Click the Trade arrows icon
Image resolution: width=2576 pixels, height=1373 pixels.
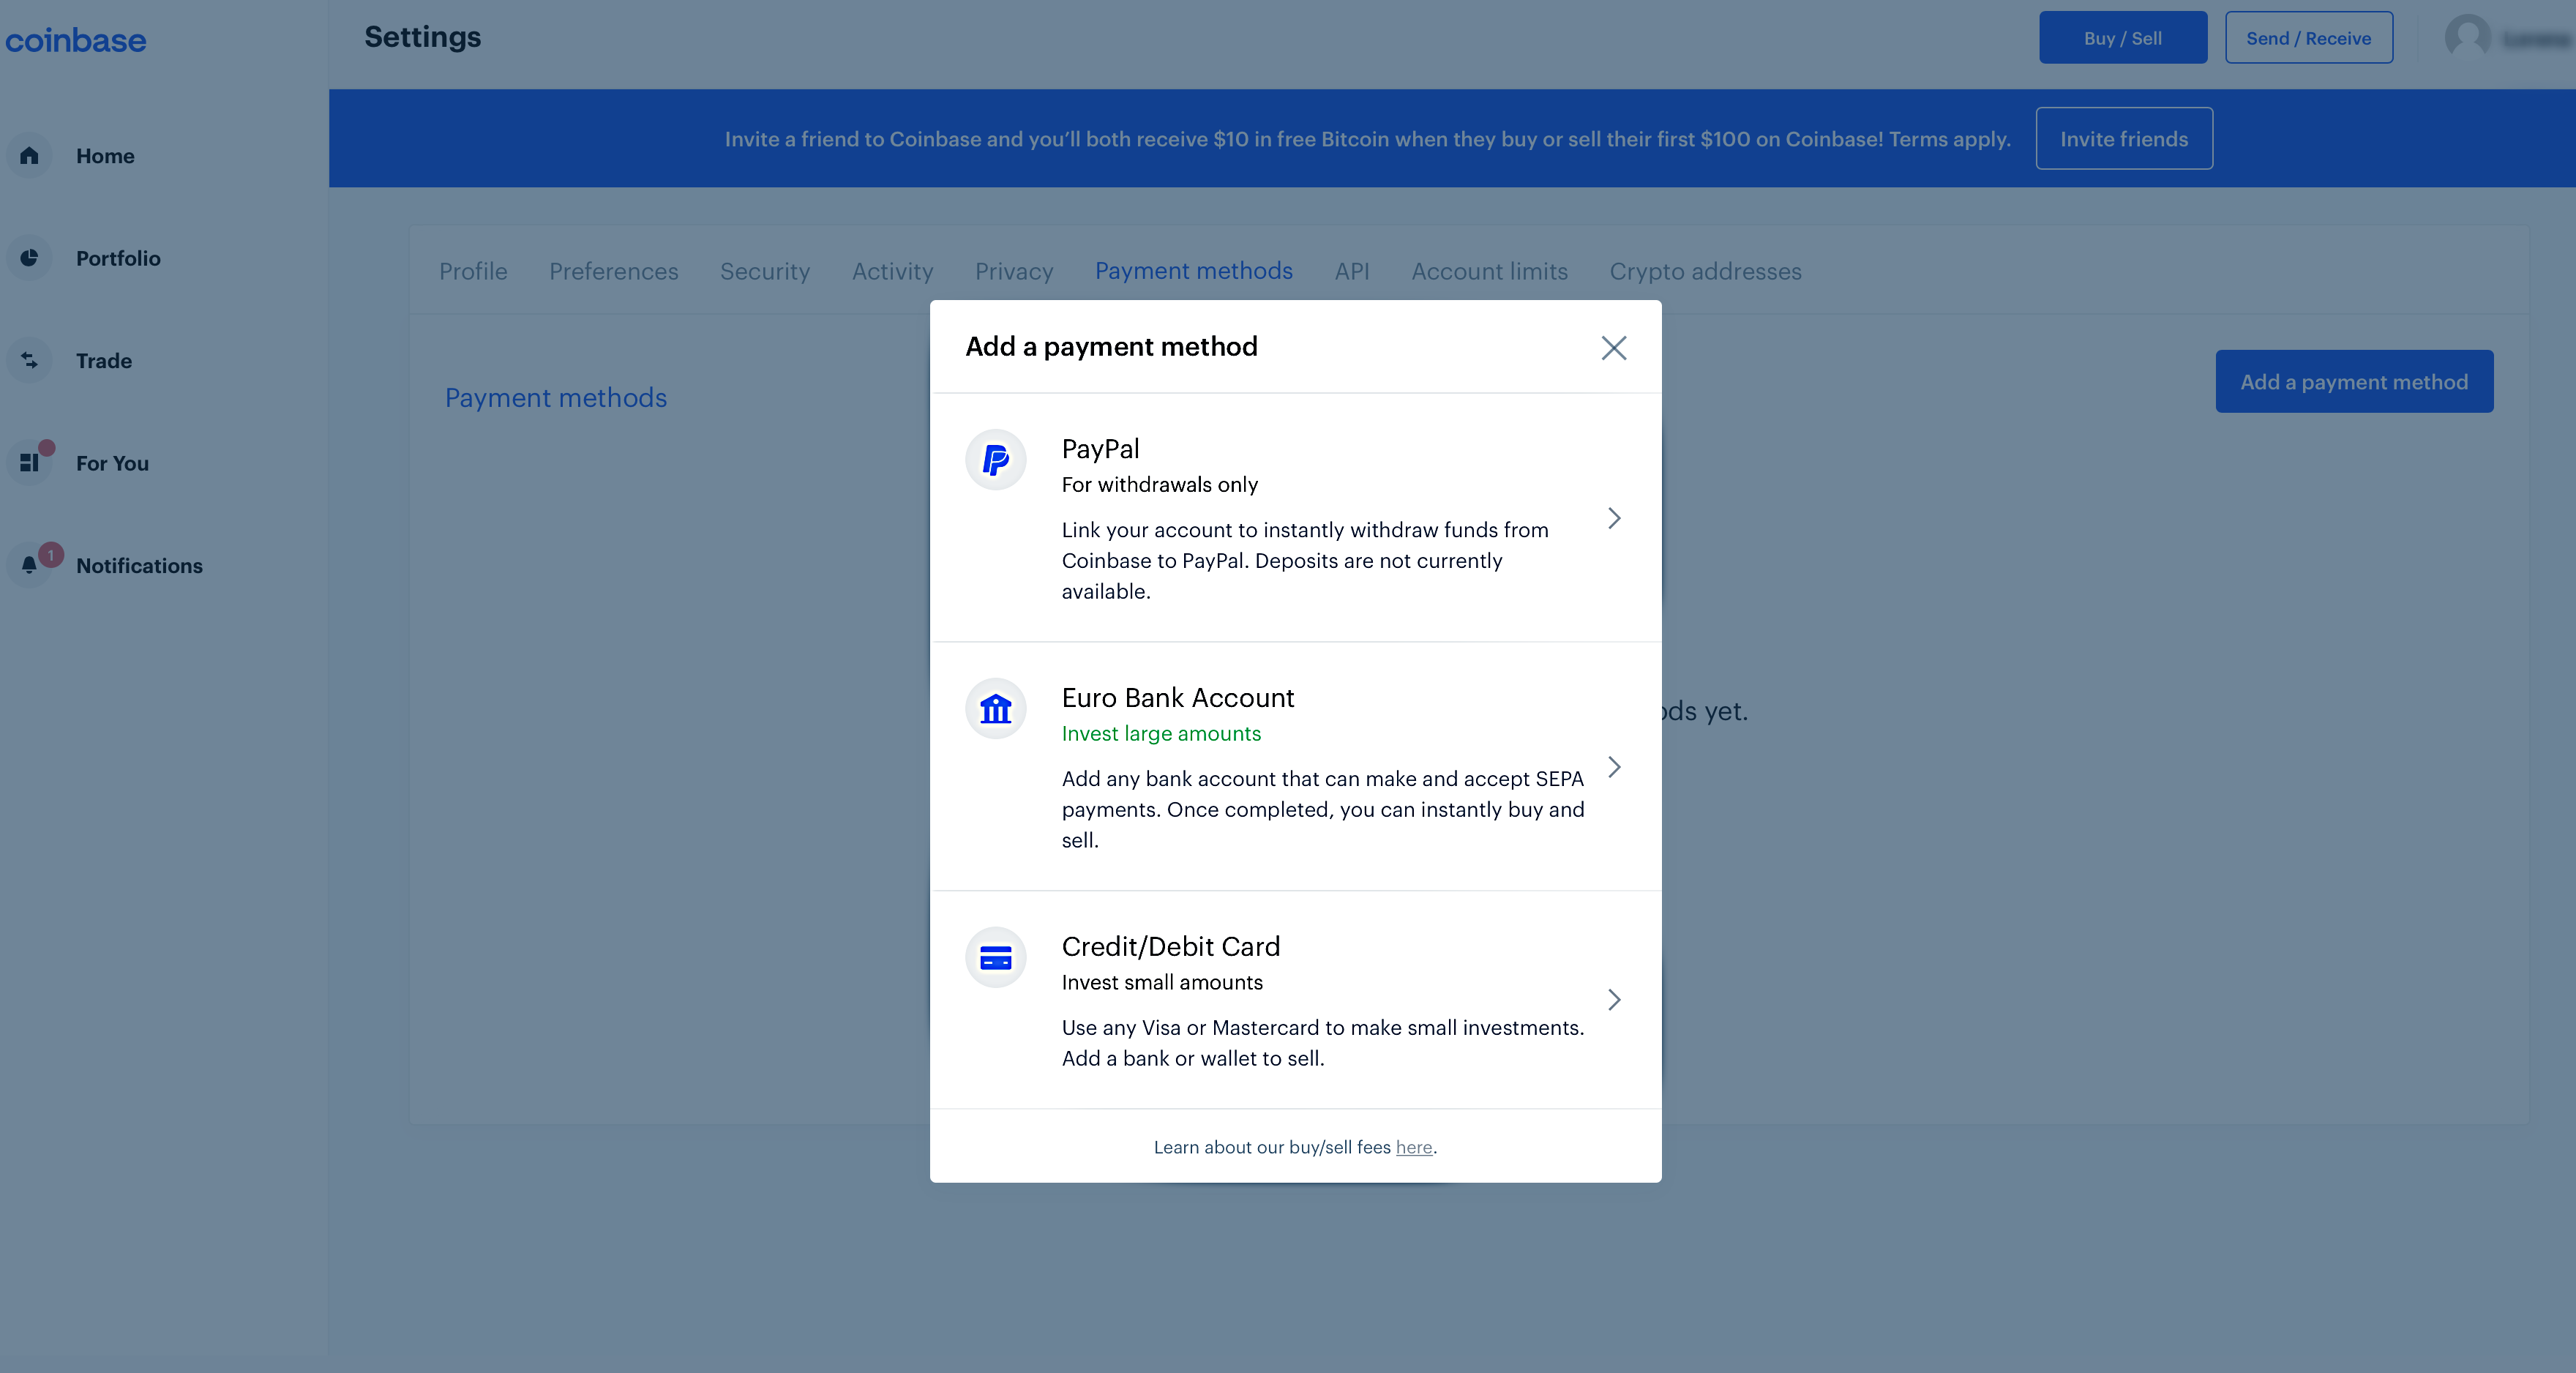click(x=29, y=361)
